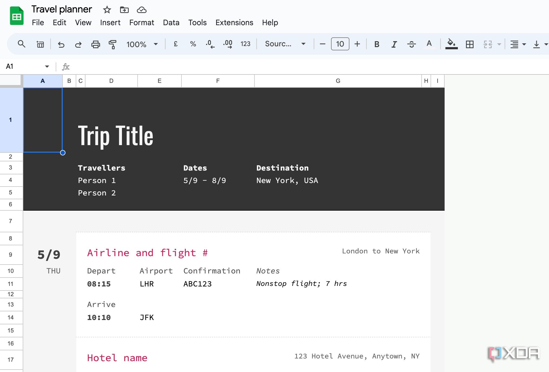Open the View menu

83,22
